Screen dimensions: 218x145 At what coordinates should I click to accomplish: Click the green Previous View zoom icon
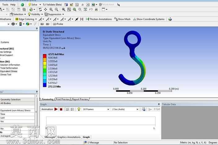tap(75, 10)
